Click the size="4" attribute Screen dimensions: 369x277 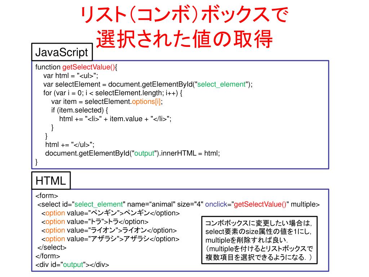[190, 204]
